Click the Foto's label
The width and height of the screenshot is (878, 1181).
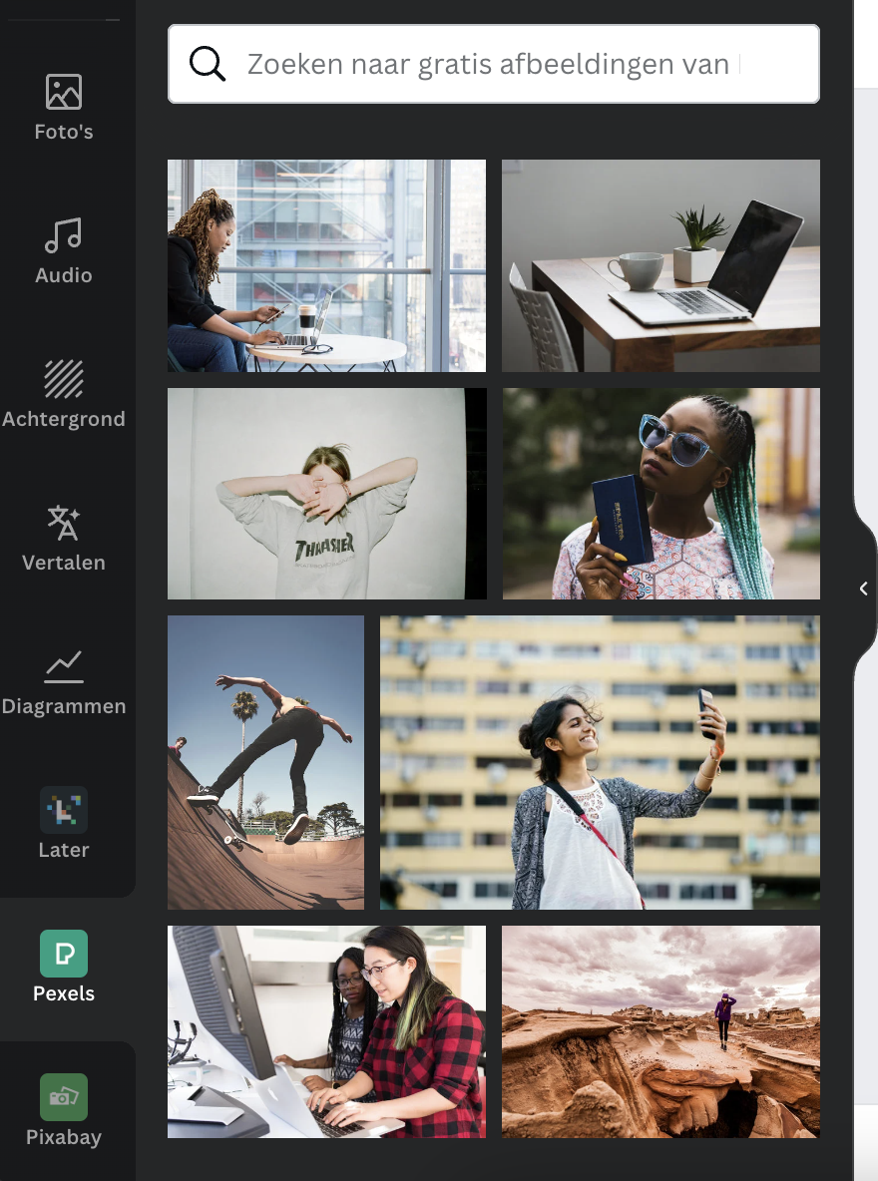pyautogui.click(x=63, y=132)
